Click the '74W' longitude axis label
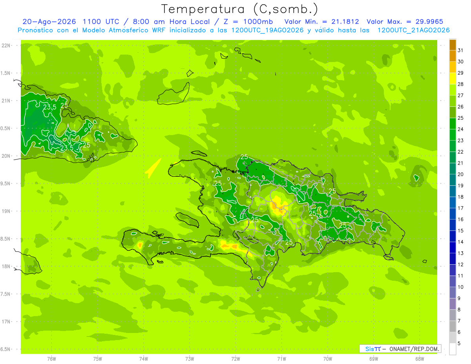Image resolution: width=471 pixels, height=364 pixels. [144, 359]
